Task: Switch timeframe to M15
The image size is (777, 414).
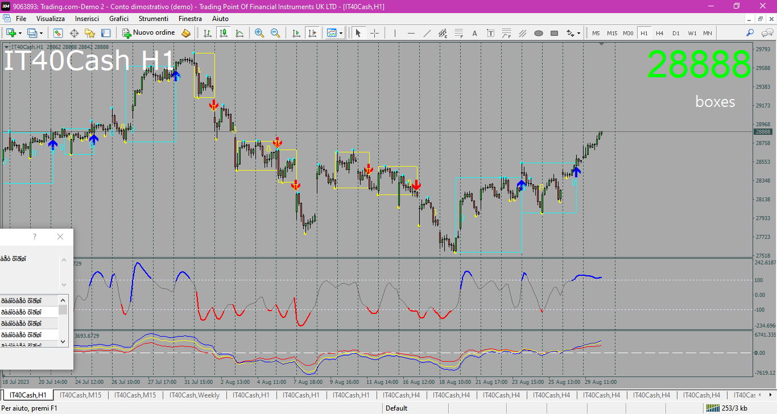Action: click(x=612, y=33)
